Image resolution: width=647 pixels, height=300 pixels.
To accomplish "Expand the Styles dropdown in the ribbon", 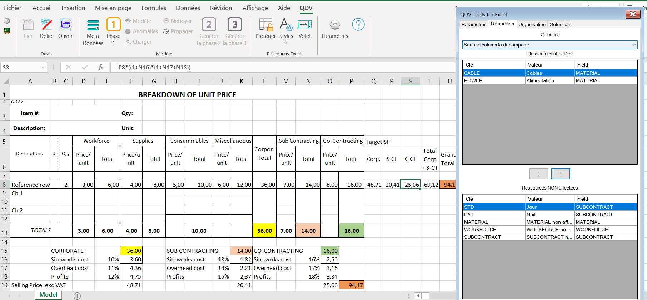I will click(x=286, y=43).
